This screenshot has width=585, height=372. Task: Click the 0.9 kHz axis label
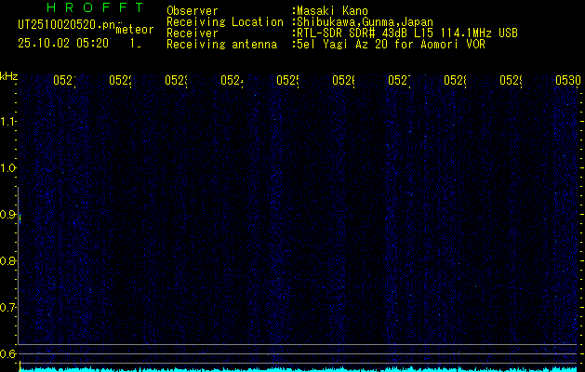coord(7,215)
